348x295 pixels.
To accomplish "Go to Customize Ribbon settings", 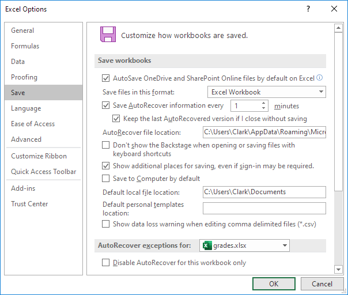I will 39,156.
